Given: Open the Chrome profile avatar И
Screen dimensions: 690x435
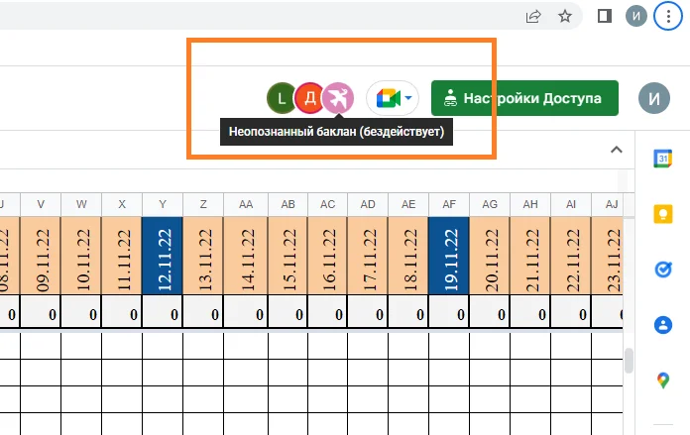Looking at the screenshot, I should [x=636, y=16].
